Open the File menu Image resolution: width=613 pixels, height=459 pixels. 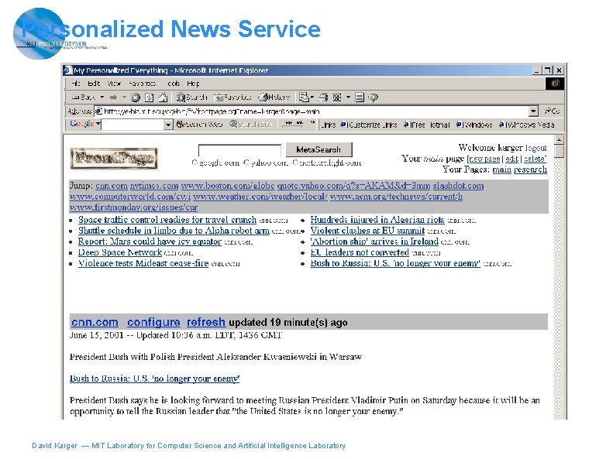point(76,83)
